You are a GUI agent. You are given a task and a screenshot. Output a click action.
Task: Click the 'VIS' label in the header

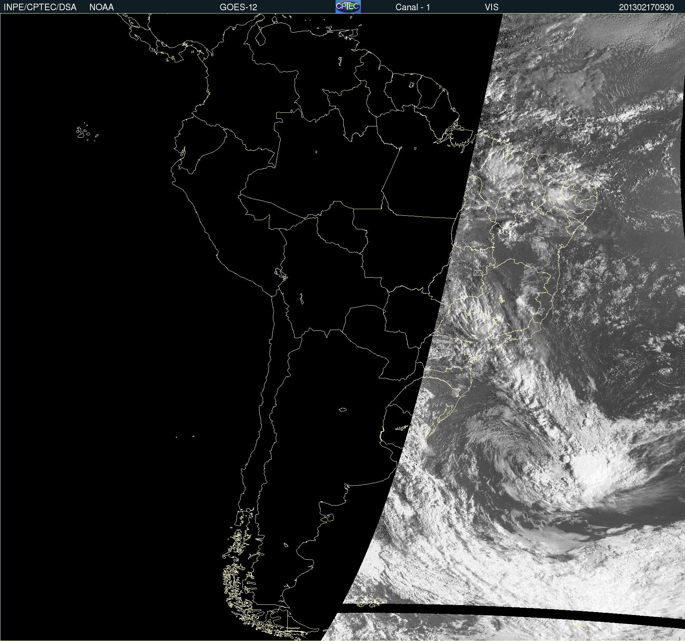tap(492, 7)
